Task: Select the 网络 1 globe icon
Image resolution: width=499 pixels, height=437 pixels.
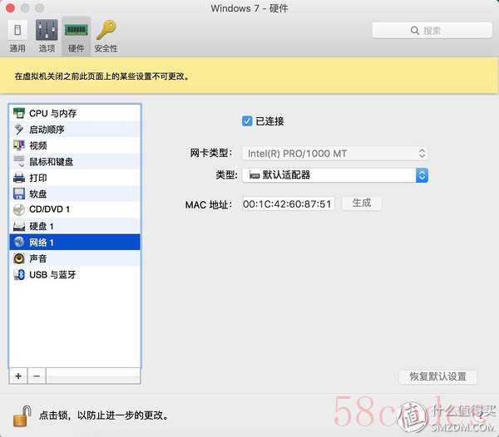Action: pyautogui.click(x=19, y=242)
